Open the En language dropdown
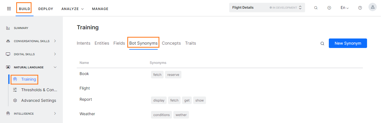 (345, 8)
